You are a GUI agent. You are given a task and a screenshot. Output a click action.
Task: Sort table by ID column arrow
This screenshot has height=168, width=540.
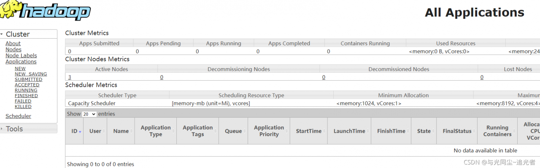[x=80, y=131]
